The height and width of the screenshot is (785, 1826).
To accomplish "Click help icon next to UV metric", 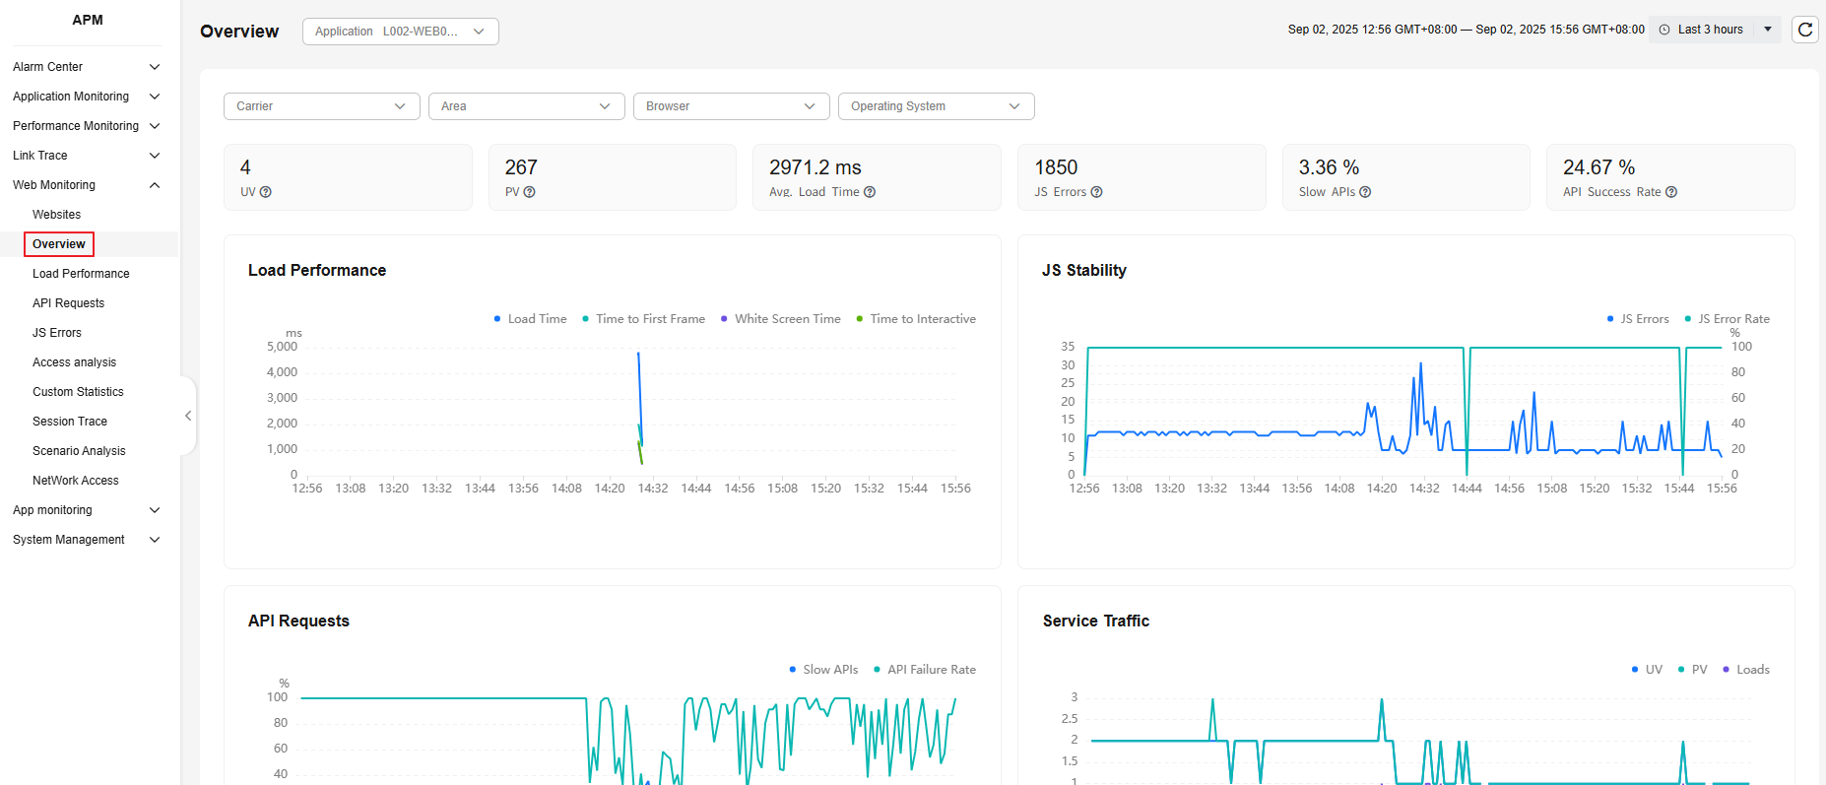I will click(266, 192).
